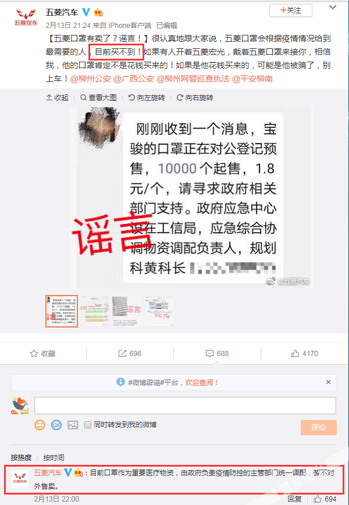349x505 pixels.
Task: Open the @柳州公安 mention link
Action: coord(90,79)
